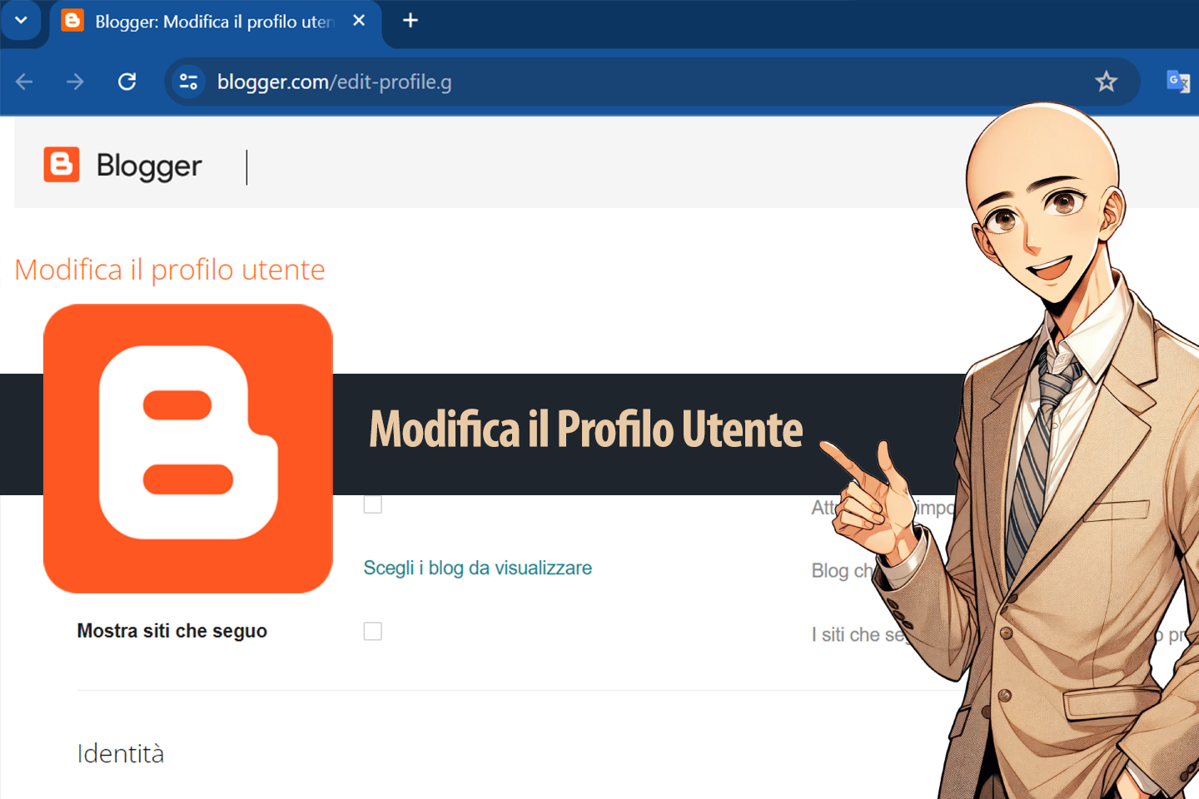Go forward to the next page
1199x799 pixels.
75,82
